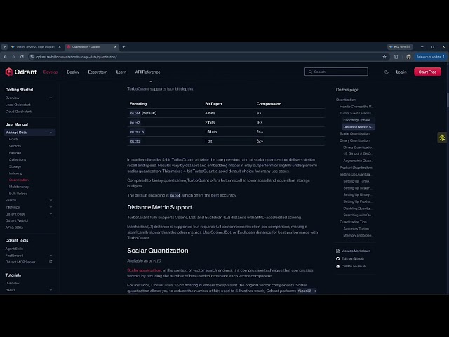Open the browser profile avatar icon
This screenshot has width=449, height=337.
tap(408, 57)
